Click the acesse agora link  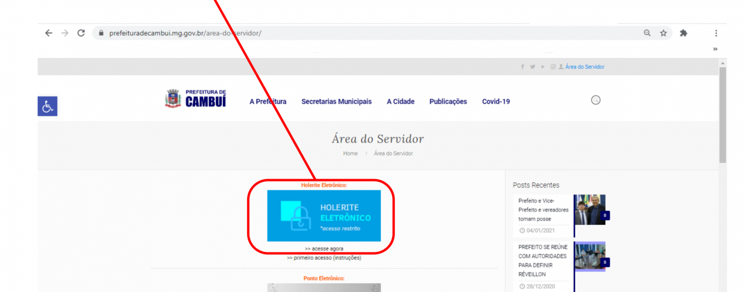(324, 249)
